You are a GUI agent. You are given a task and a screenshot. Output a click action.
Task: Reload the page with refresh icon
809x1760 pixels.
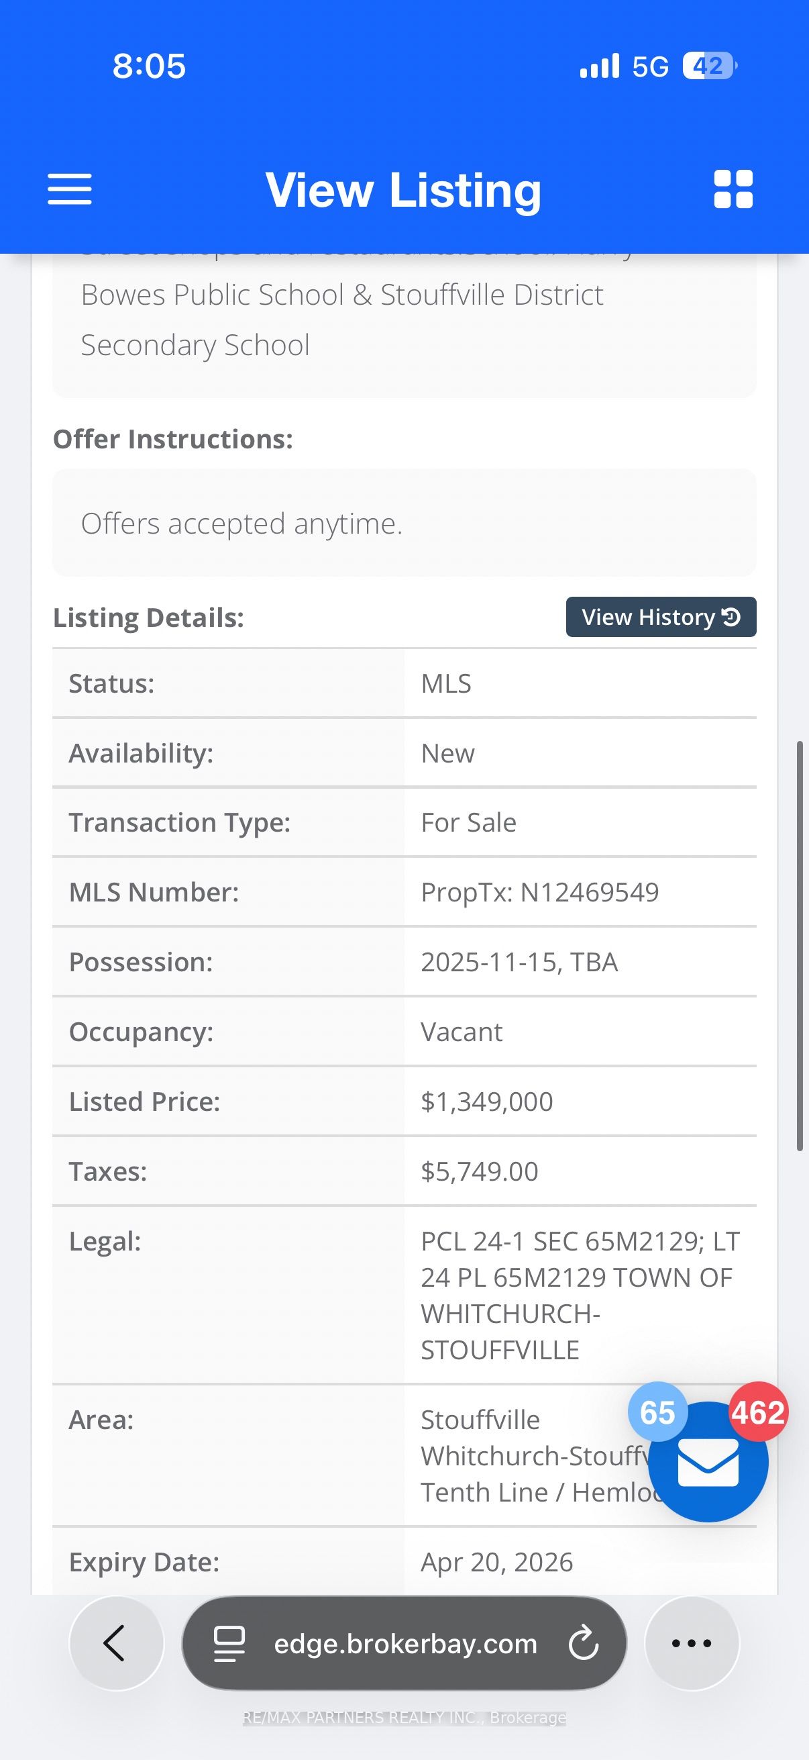[x=584, y=1643]
